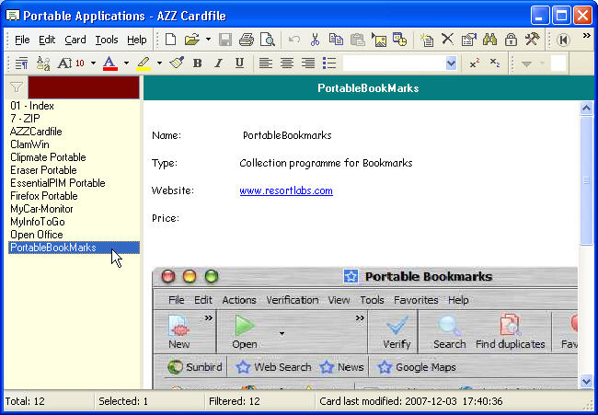598x415 pixels.
Task: Align text right
Action: 308,63
